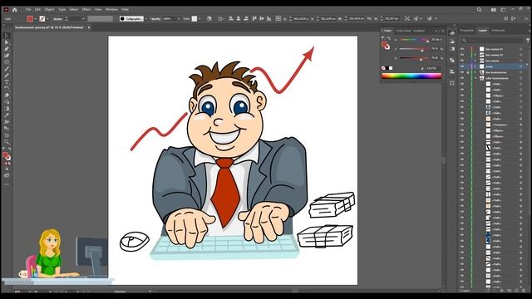Expand the arrow layer

475,66
